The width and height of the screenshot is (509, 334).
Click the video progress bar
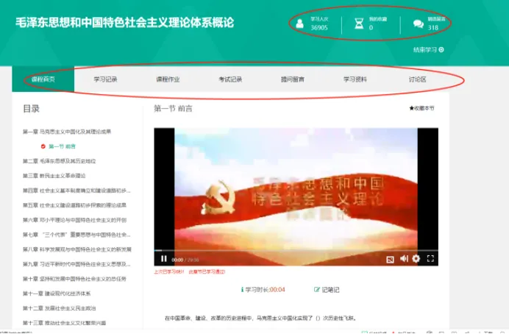coord(296,251)
